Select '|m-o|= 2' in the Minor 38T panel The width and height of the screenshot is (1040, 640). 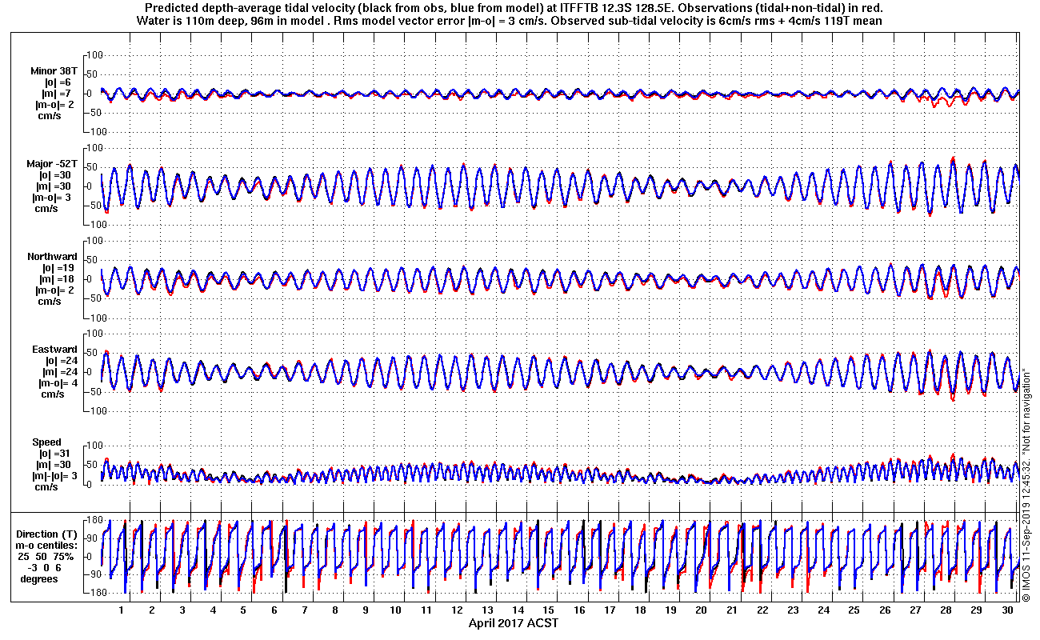55,105
